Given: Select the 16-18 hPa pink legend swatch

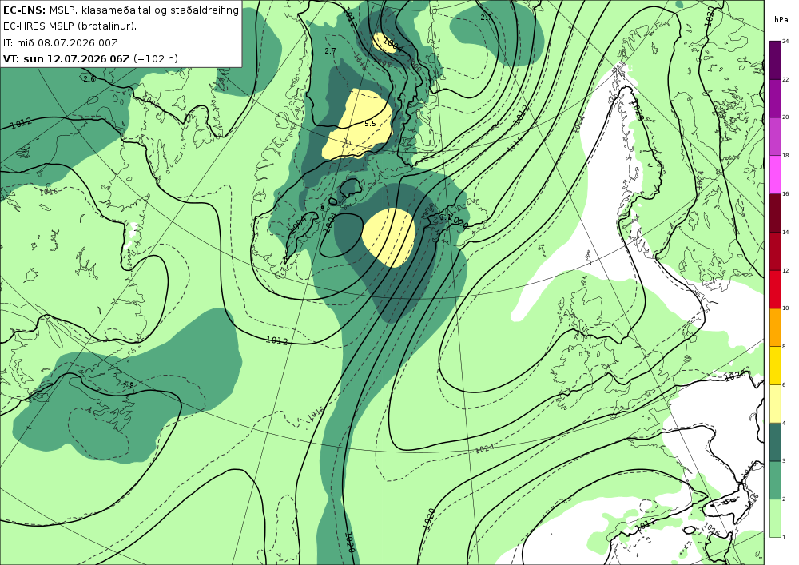Looking at the screenshot, I should coord(775,174).
